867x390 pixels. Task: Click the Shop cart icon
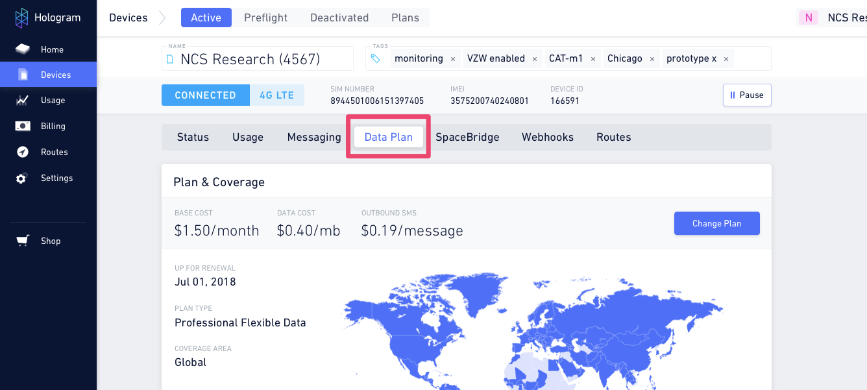point(23,241)
